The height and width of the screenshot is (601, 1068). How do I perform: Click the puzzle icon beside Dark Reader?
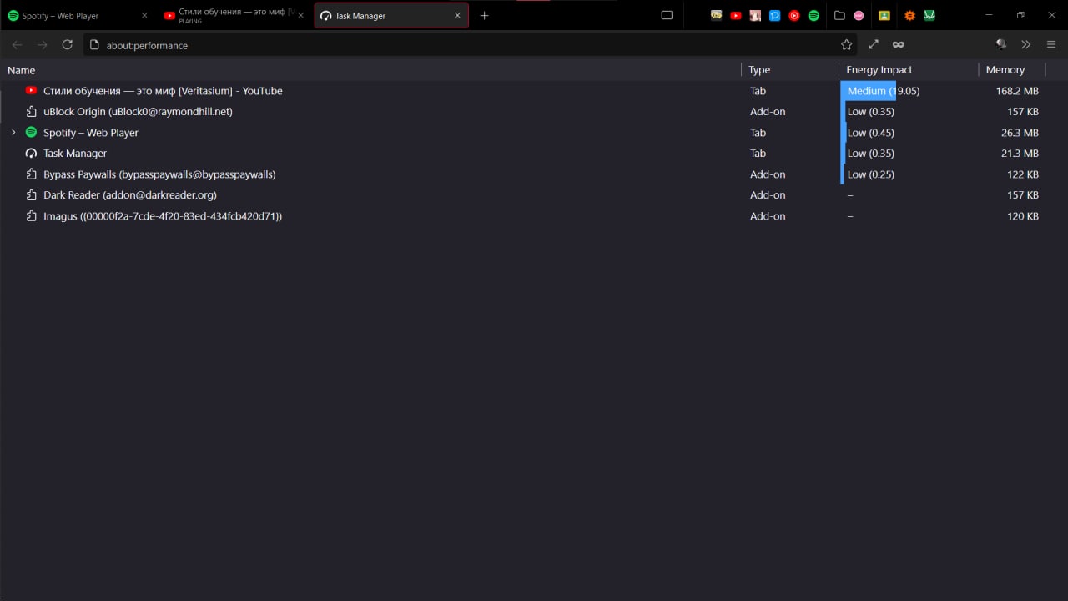(31, 195)
